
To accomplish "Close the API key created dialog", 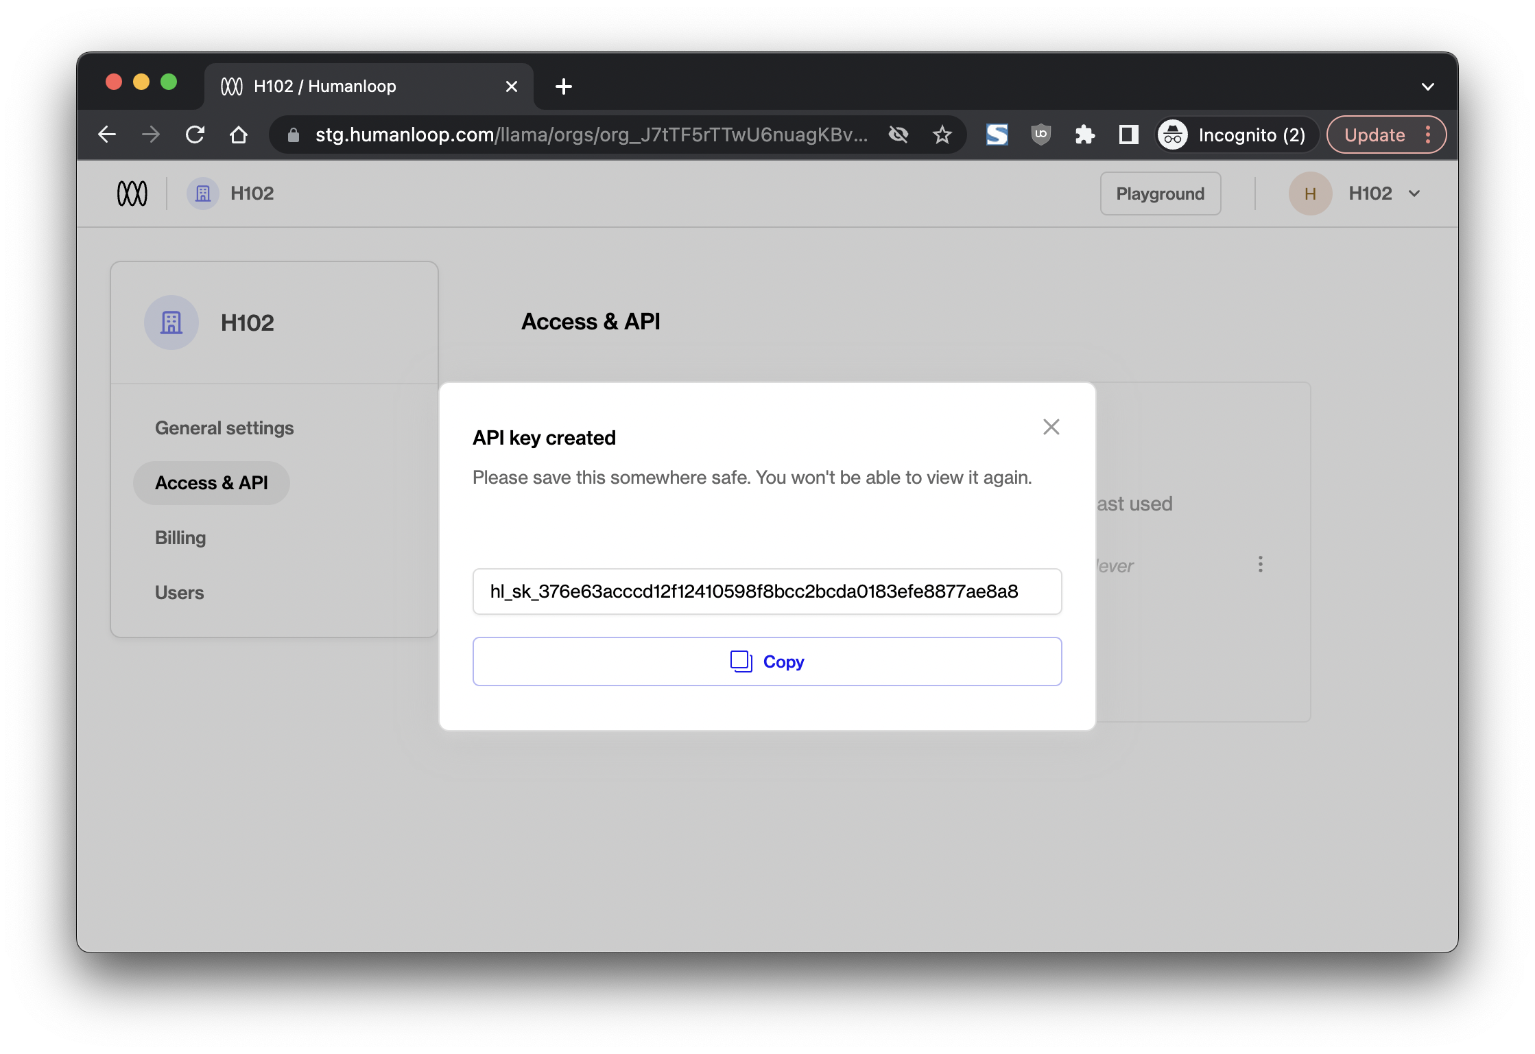I will pos(1051,427).
